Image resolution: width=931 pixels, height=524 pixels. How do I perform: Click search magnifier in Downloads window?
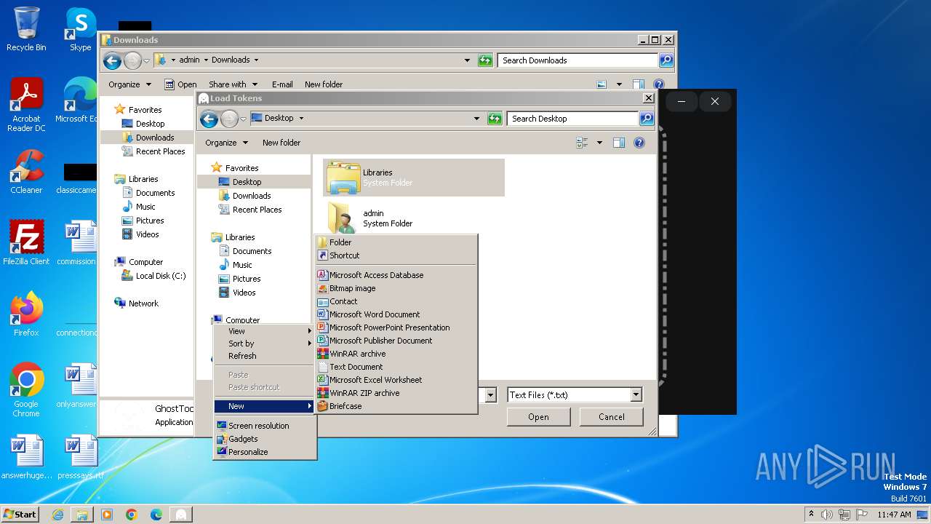click(x=666, y=60)
